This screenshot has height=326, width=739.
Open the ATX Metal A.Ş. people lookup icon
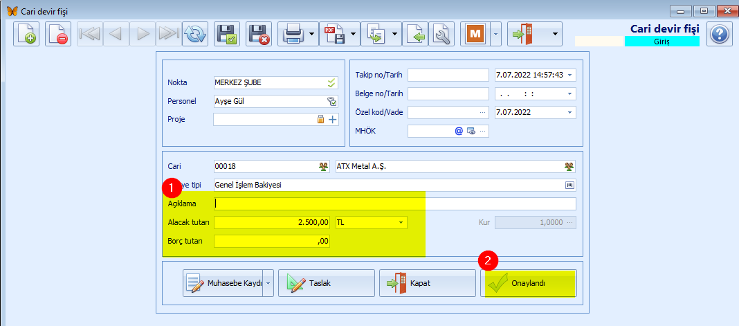pos(569,166)
